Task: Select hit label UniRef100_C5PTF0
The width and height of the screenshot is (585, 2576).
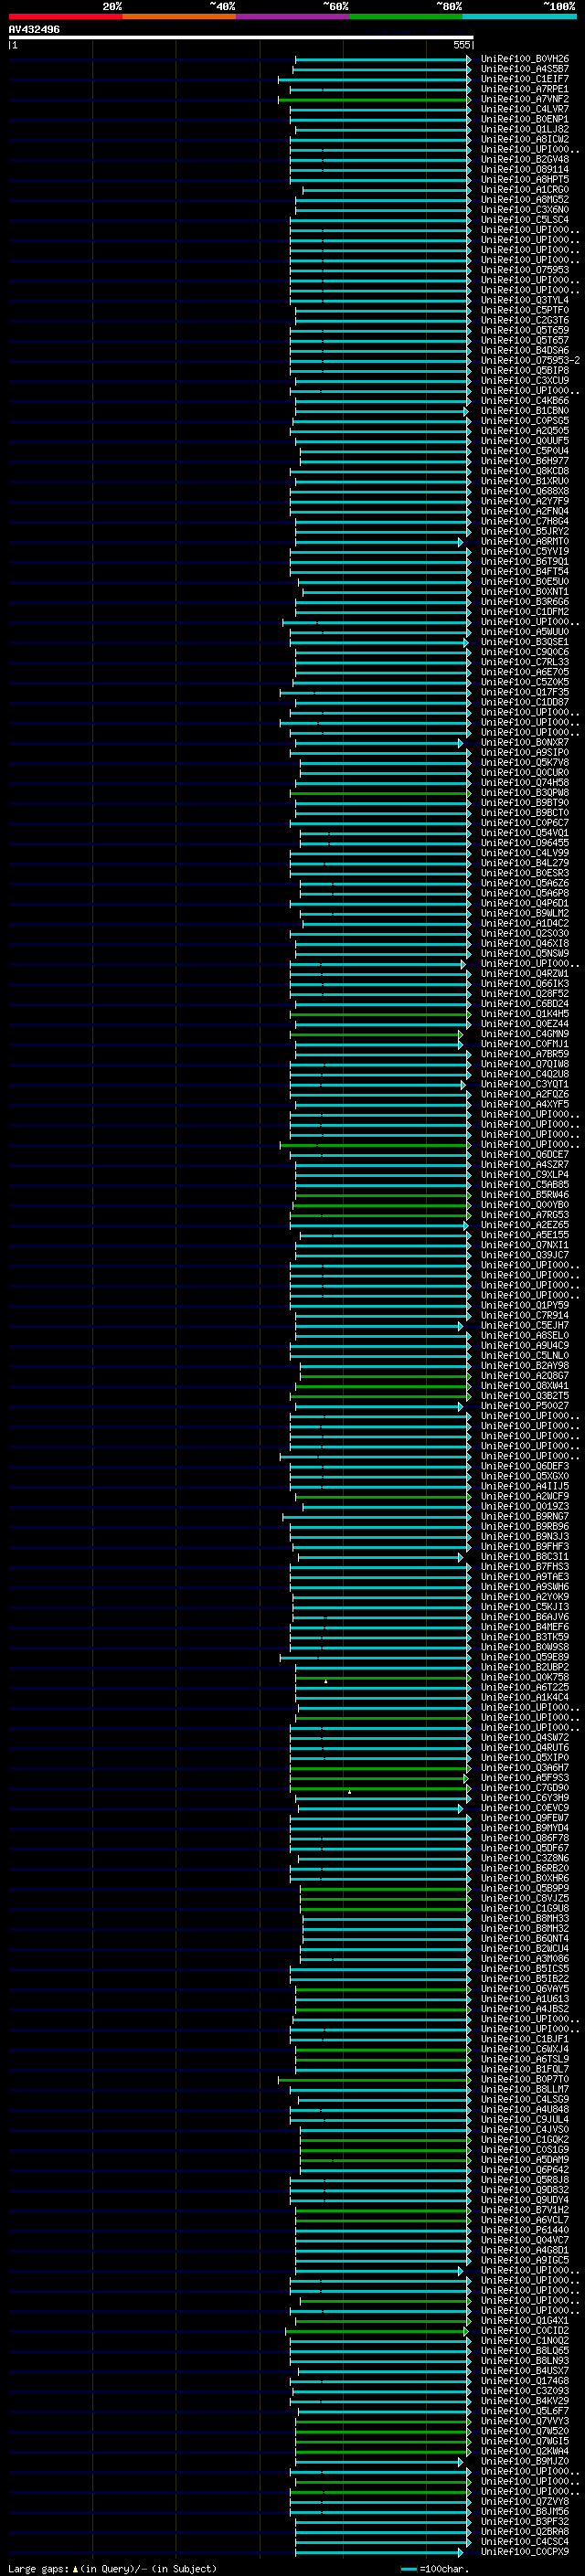Action: pos(524,310)
